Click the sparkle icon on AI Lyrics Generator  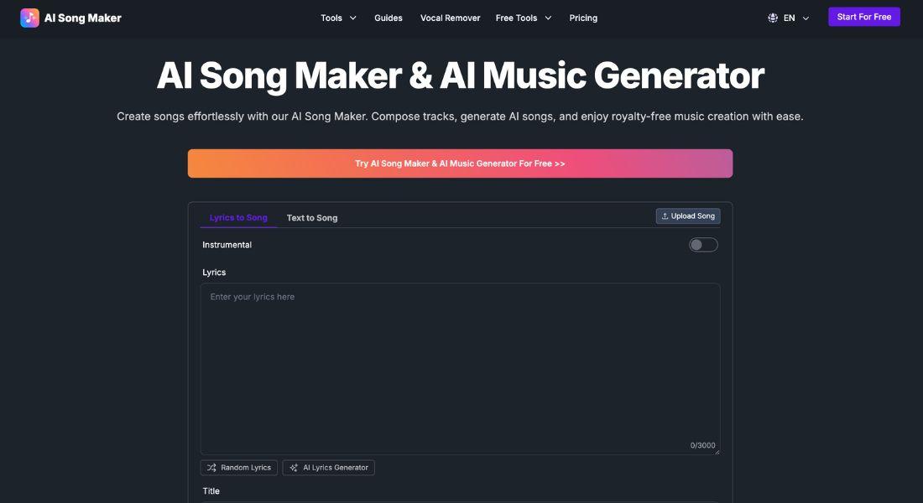(x=294, y=468)
